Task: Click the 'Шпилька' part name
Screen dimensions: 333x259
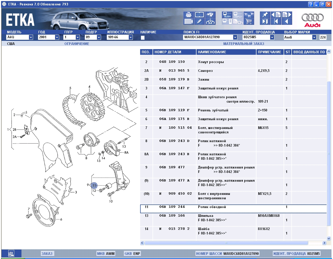Action: point(206,216)
